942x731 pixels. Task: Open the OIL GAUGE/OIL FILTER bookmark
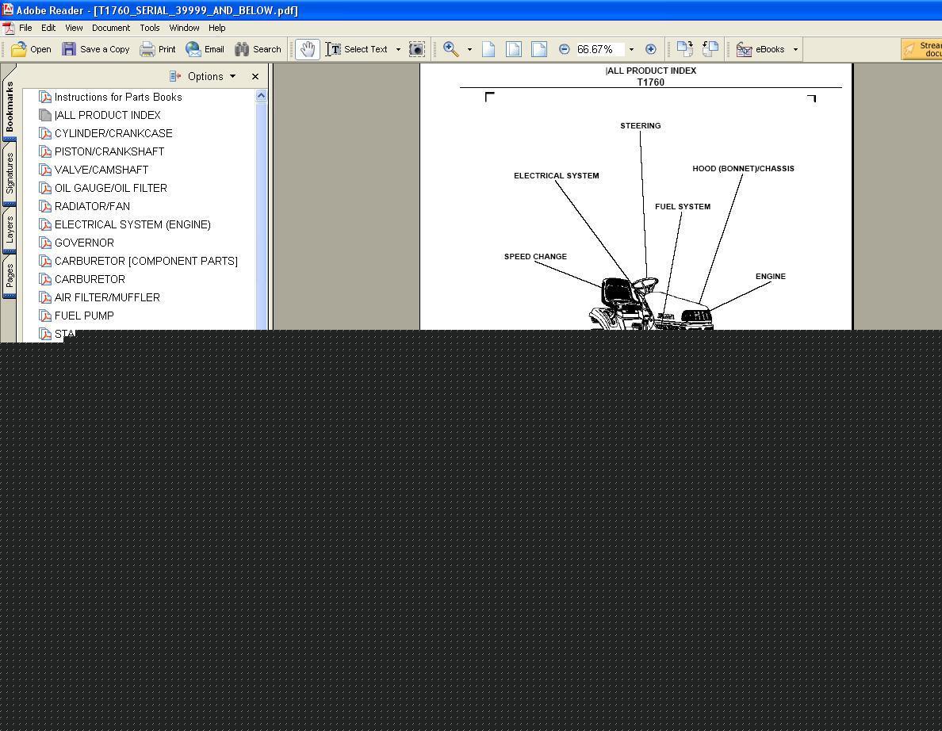pyautogui.click(x=110, y=188)
